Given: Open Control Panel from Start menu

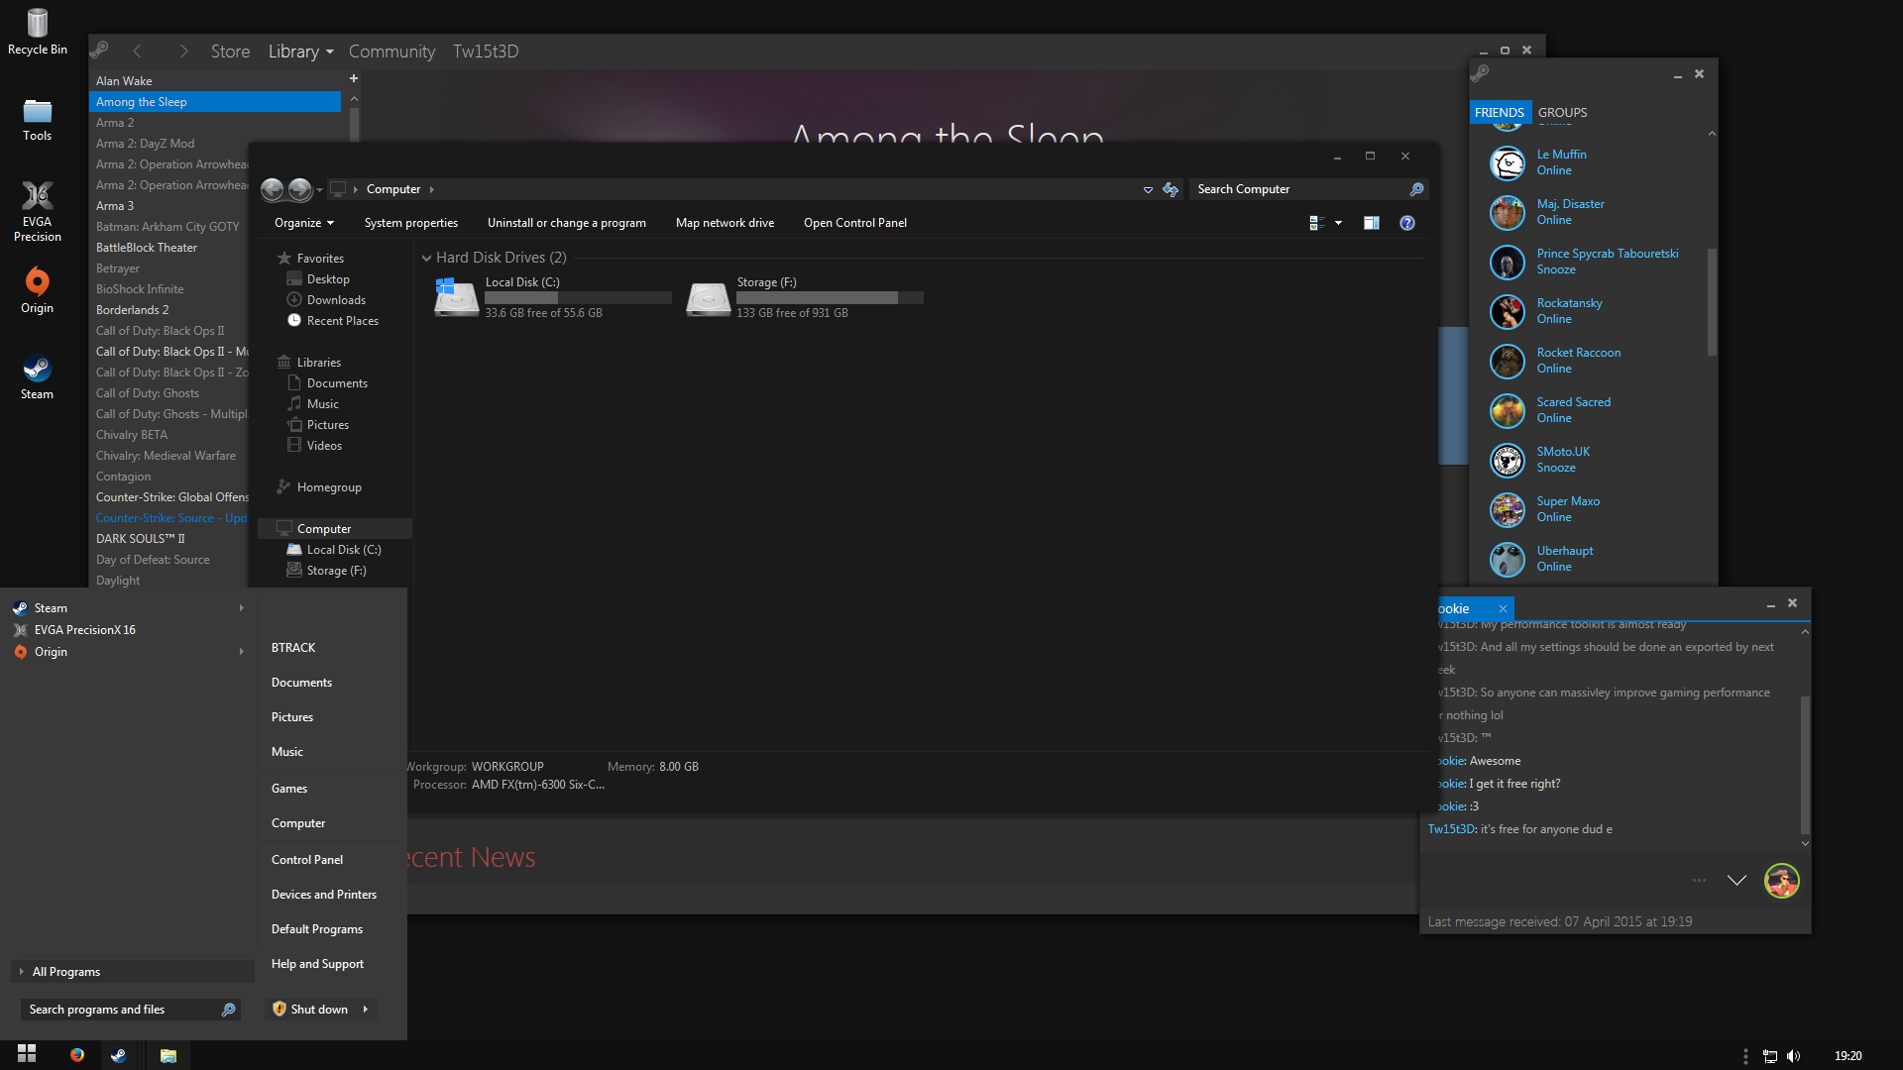Looking at the screenshot, I should (307, 860).
